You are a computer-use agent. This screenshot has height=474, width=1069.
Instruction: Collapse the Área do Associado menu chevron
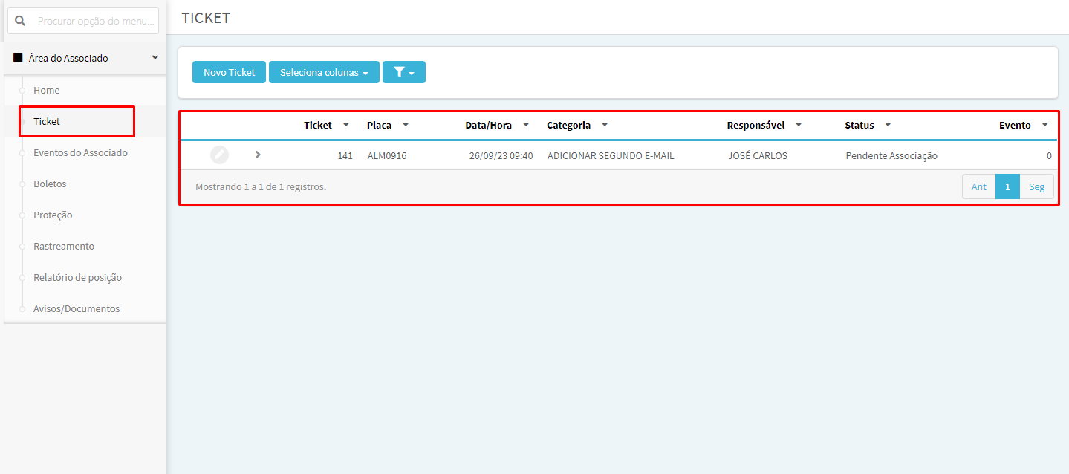155,57
